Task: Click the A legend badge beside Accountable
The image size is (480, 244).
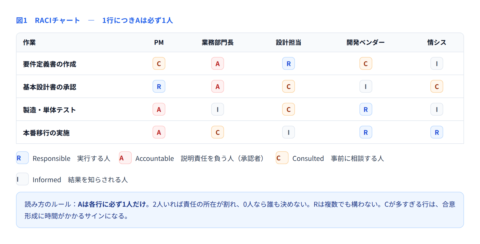Action: pyautogui.click(x=125, y=158)
